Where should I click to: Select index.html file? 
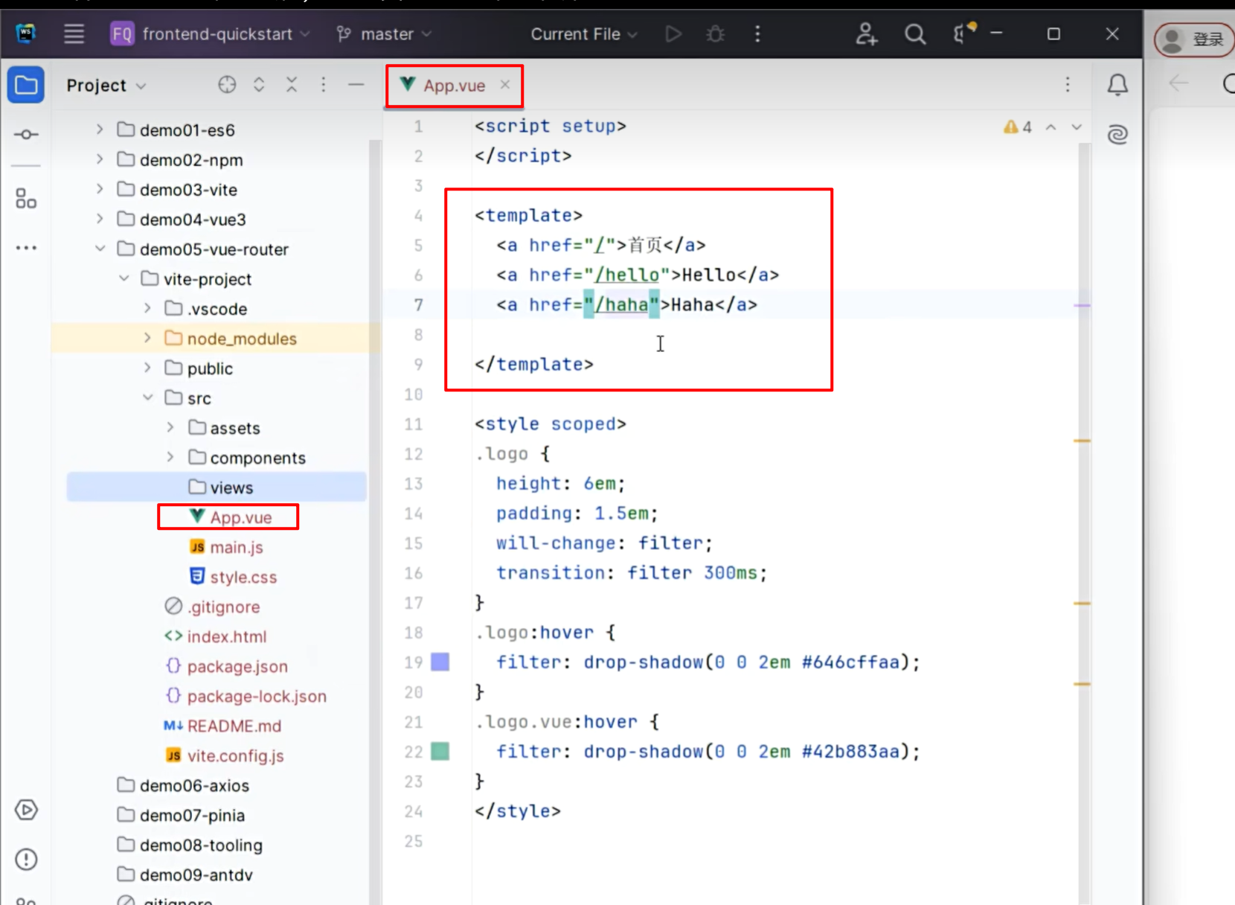(x=216, y=636)
